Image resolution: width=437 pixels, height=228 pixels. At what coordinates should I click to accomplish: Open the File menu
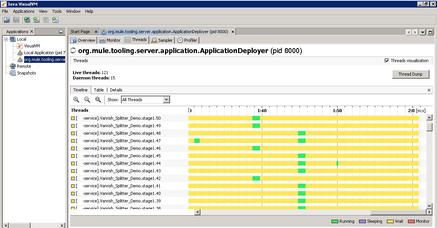(5, 11)
